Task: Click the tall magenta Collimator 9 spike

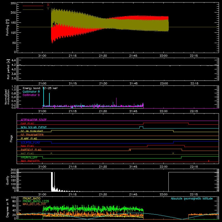Action: pos(116,102)
